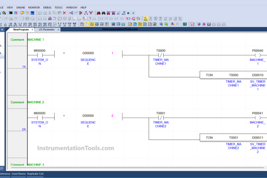Open the DEBUG menu
The width and height of the screenshot is (267, 178).
[47, 7]
